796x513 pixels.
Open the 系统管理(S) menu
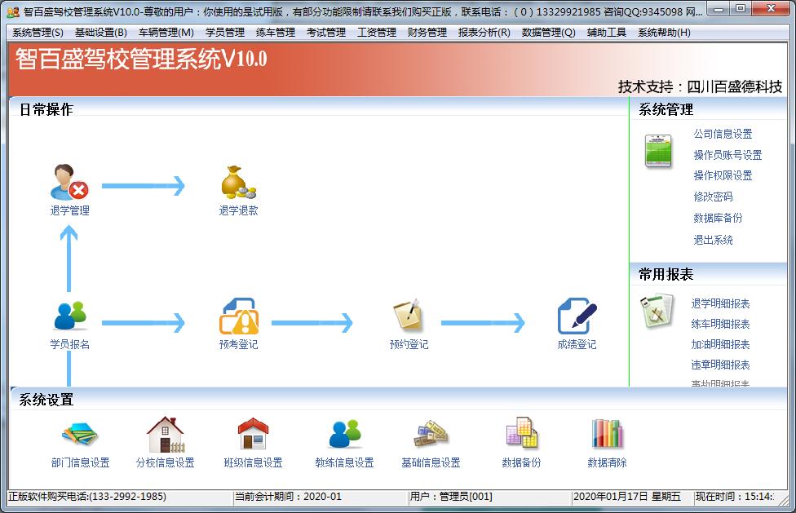(38, 33)
